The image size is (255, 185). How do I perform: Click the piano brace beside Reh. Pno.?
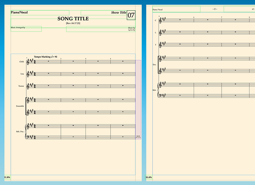click(x=25, y=132)
